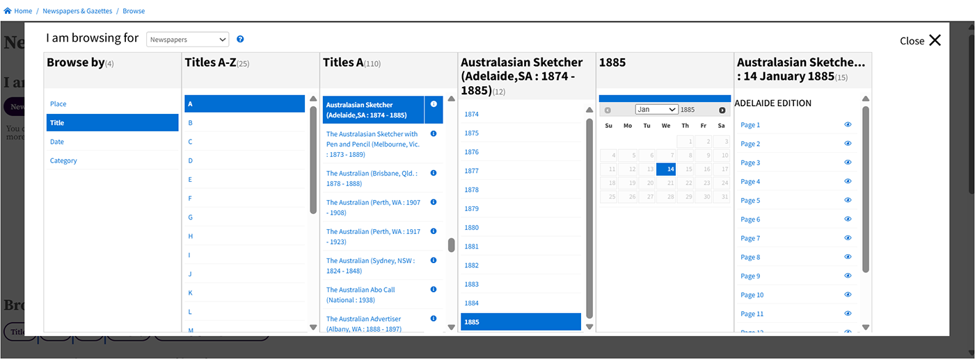This screenshot has height=359, width=975.
Task: Select Place in Browse by list
Action: [58, 104]
